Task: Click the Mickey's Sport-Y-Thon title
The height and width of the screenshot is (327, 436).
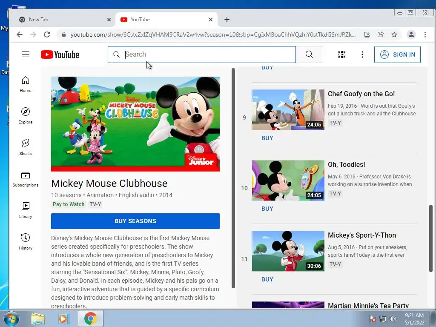Action: click(x=362, y=235)
